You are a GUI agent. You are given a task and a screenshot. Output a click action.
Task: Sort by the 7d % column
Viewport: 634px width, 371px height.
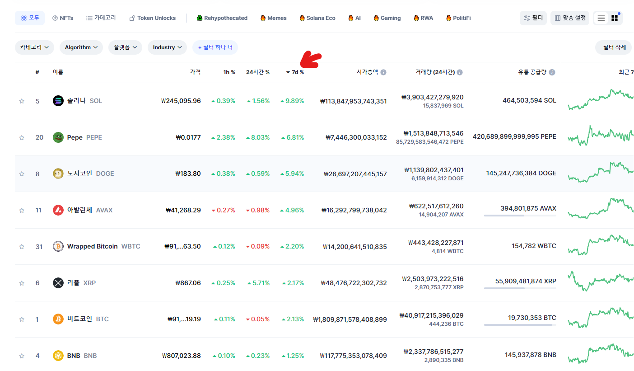pyautogui.click(x=295, y=72)
